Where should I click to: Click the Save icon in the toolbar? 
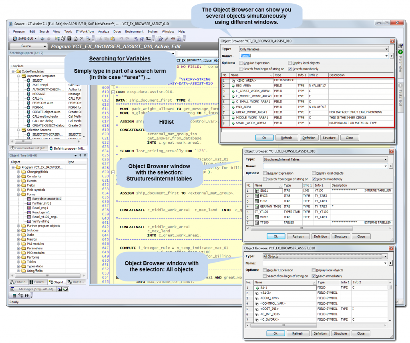69,38
